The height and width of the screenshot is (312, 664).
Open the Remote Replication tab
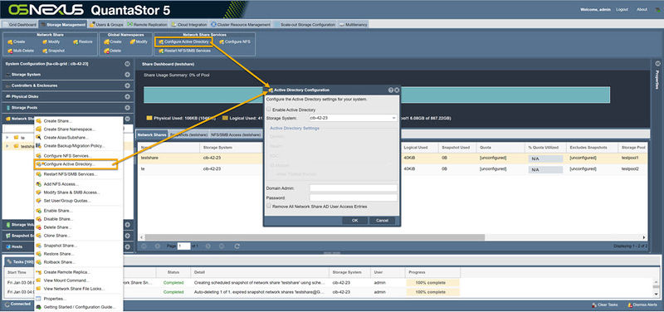click(148, 25)
